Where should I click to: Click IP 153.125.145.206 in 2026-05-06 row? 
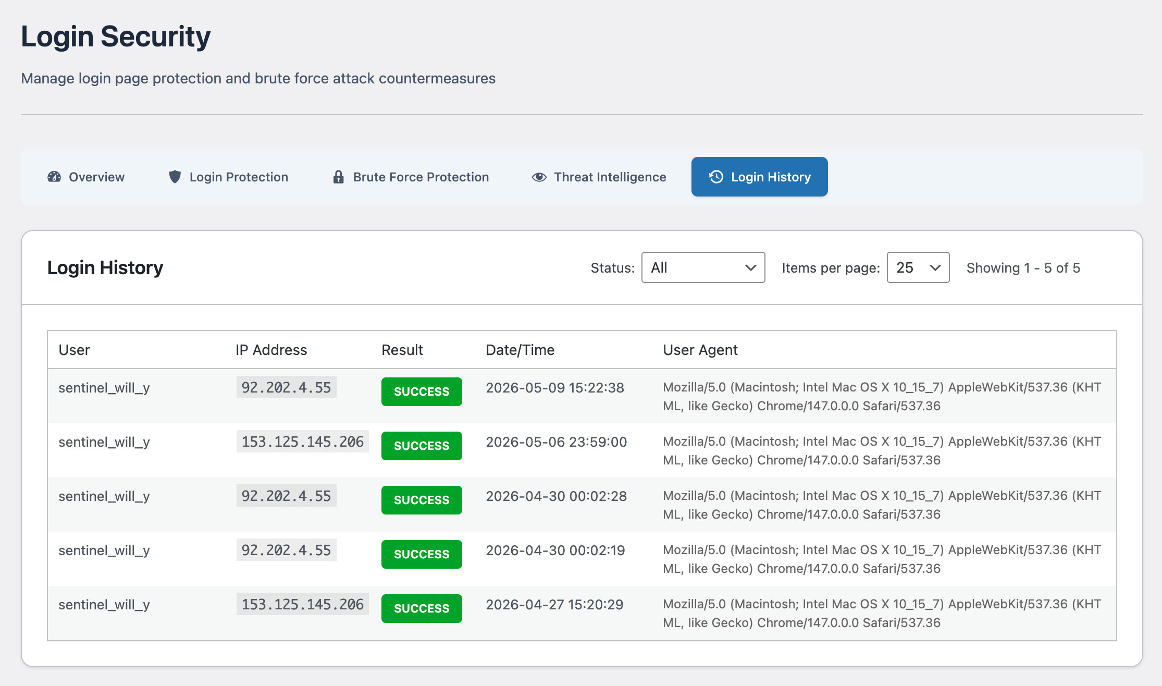tap(302, 442)
